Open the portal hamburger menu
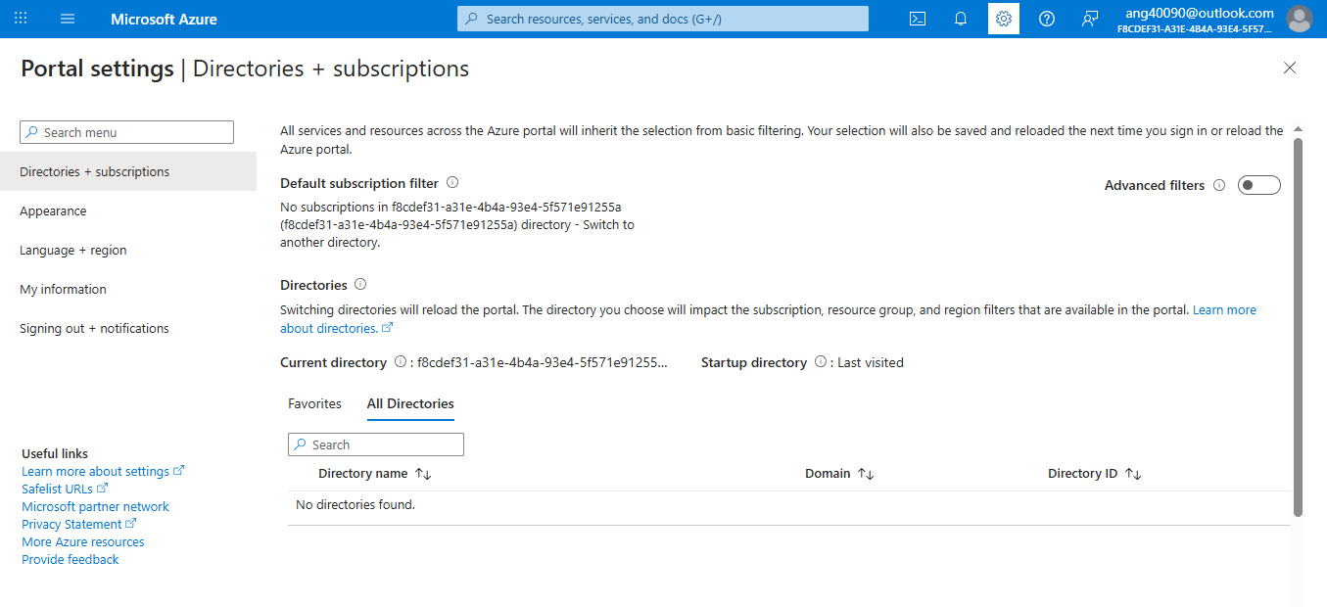This screenshot has width=1327, height=607. click(68, 19)
